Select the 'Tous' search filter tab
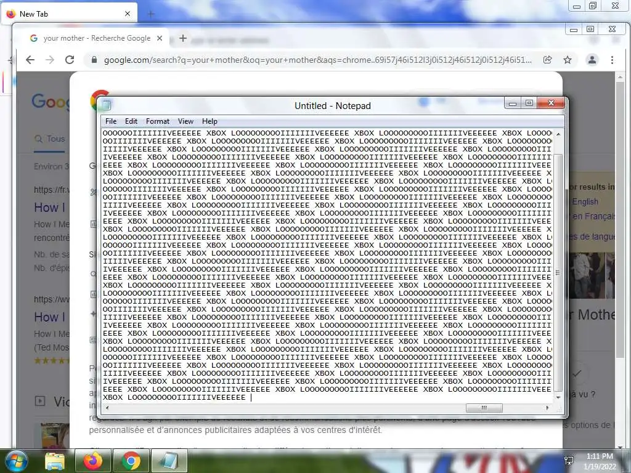This screenshot has height=473, width=631. pyautogui.click(x=49, y=139)
